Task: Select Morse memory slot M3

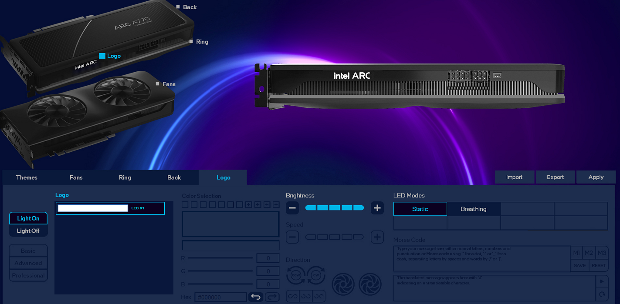Action: [x=602, y=253]
